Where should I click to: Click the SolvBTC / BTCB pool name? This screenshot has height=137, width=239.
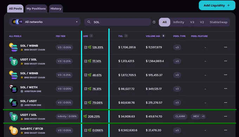click(32, 129)
